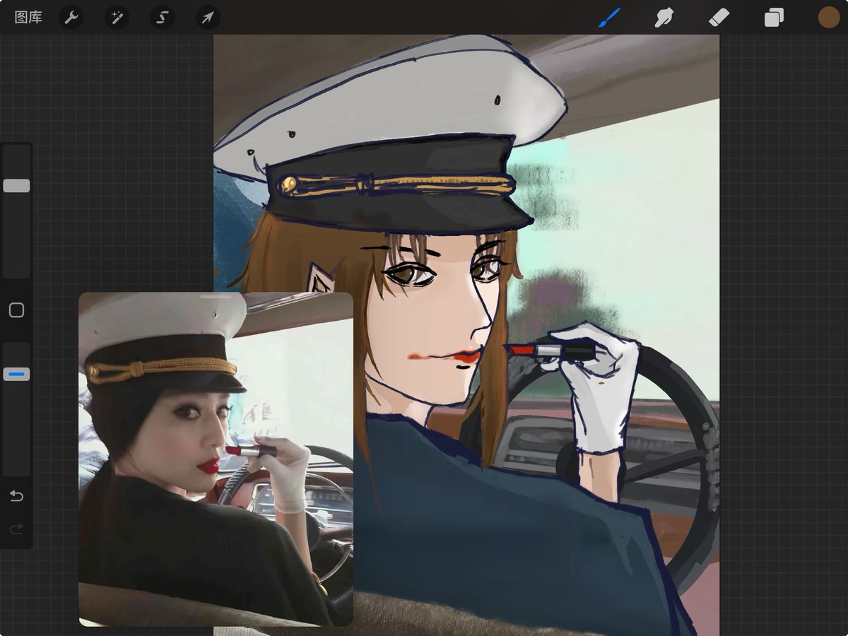Image resolution: width=848 pixels, height=636 pixels.
Task: Open the Layers panel
Action: 774,18
